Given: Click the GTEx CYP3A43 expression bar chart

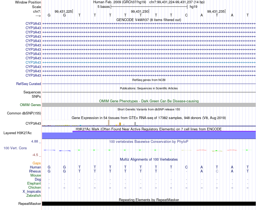Looking at the screenshot, I should tap(93, 123).
